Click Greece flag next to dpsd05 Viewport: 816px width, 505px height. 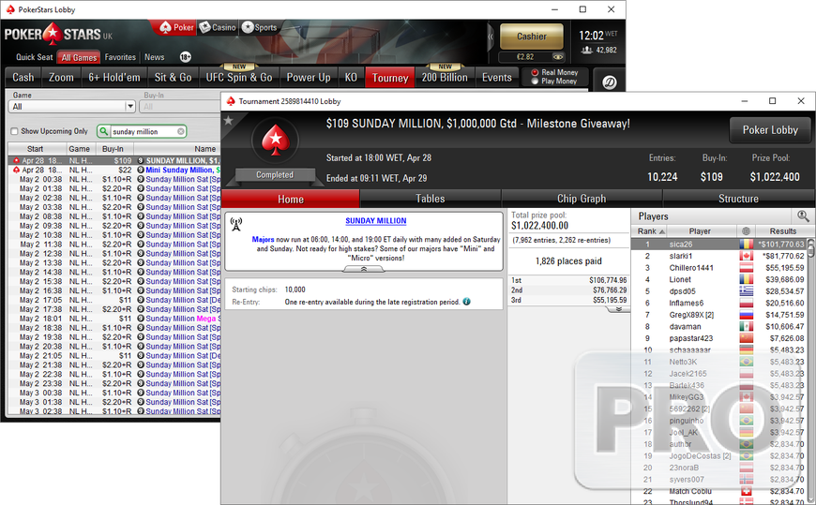[x=746, y=291]
